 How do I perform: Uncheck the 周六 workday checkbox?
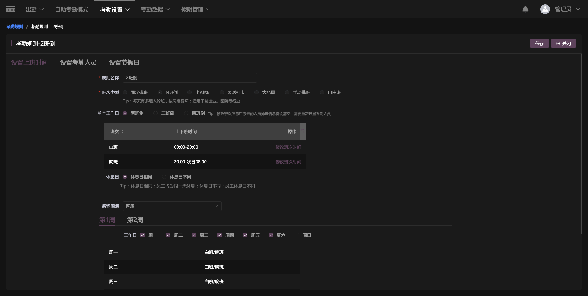point(271,235)
